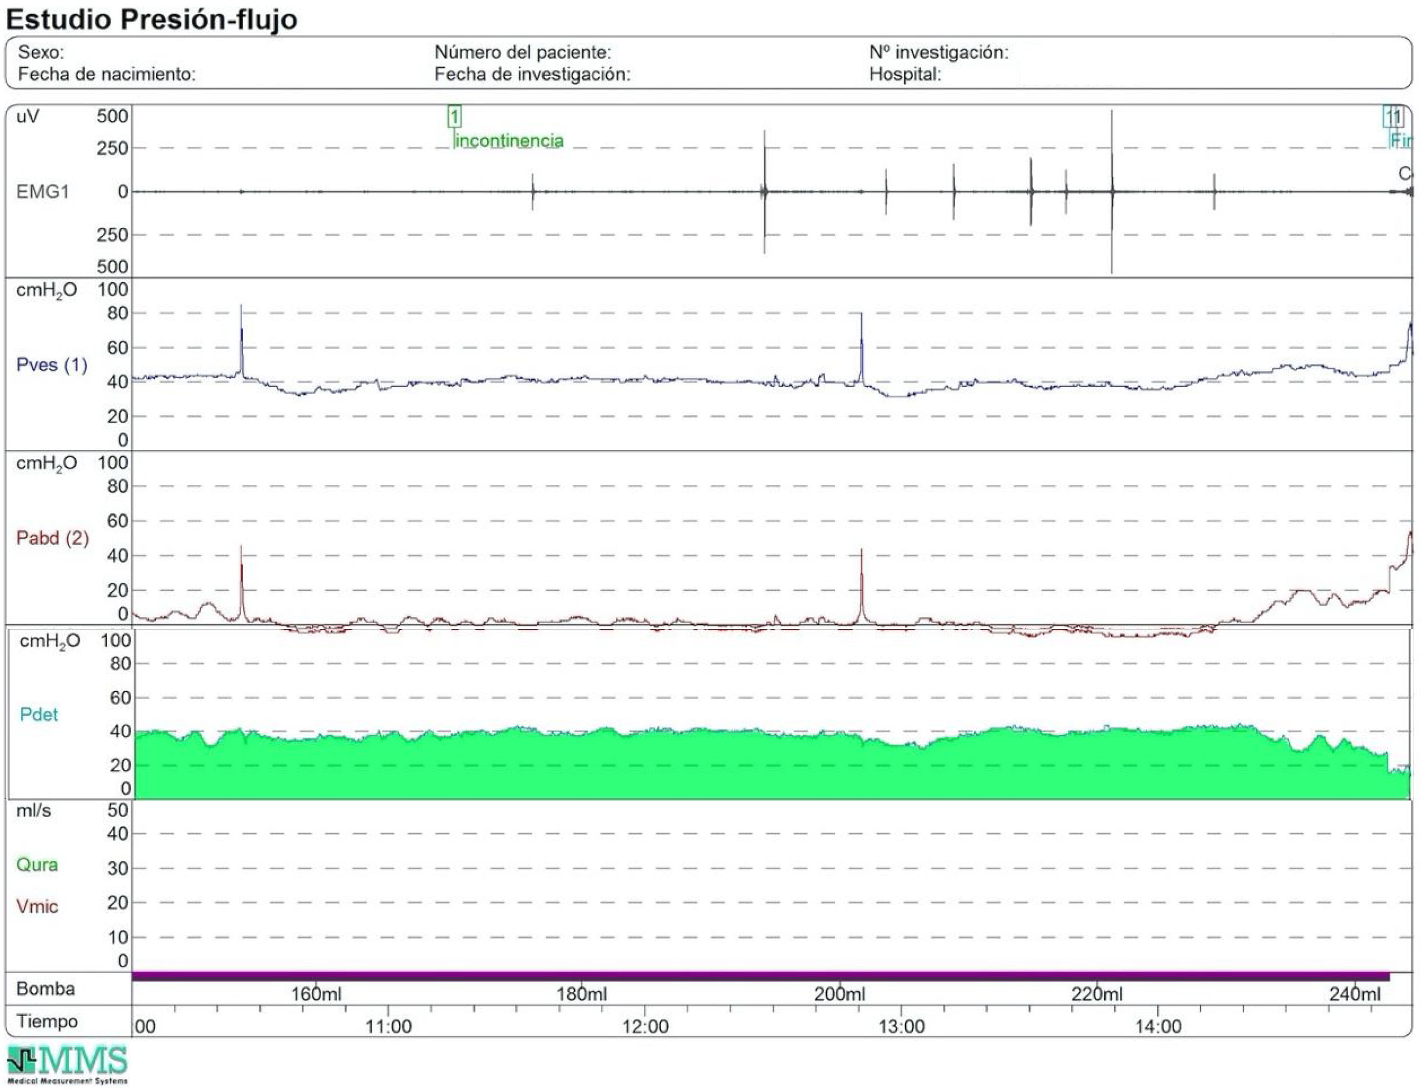Screen dimensions: 1421x1089
Task: Click the 14:00 mark on Tiempo axis
Action: click(x=1158, y=1027)
